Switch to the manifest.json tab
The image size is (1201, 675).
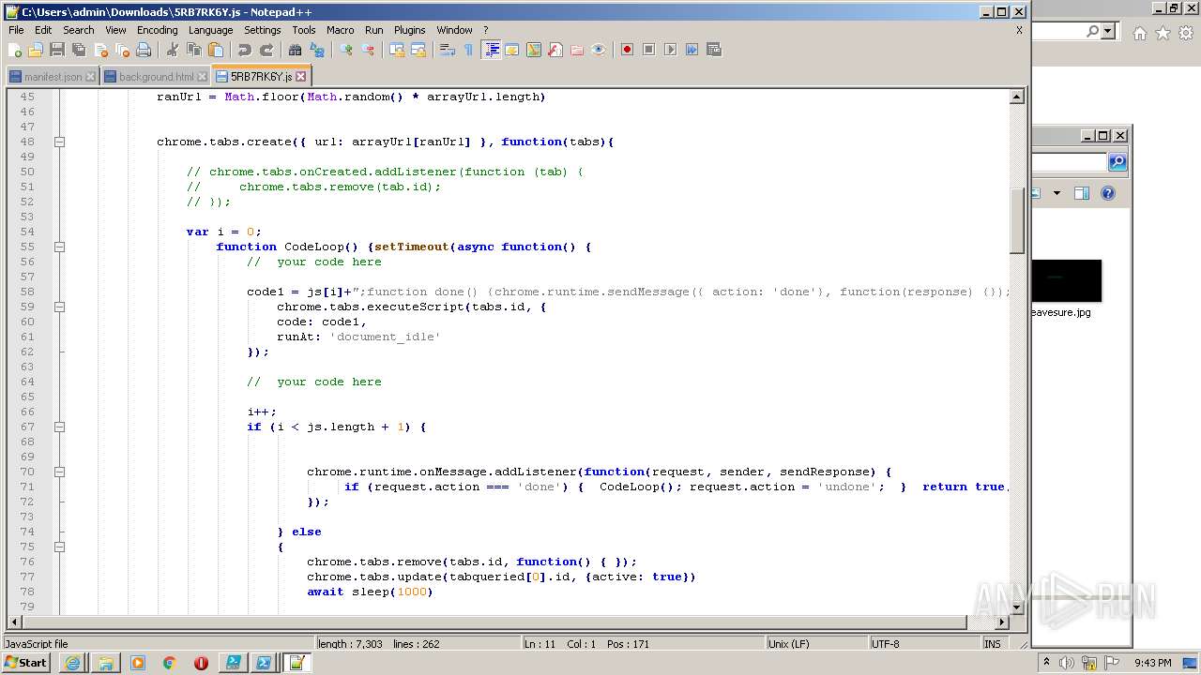53,77
